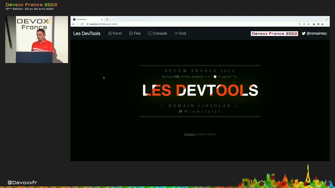Open the site information icon in address bar

coord(87,24)
